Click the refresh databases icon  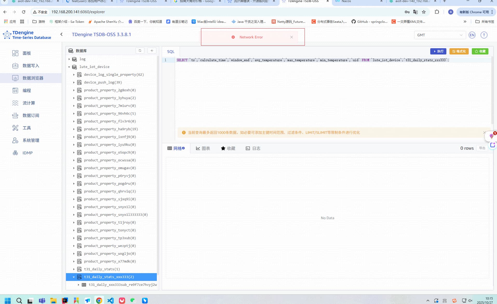point(140,51)
